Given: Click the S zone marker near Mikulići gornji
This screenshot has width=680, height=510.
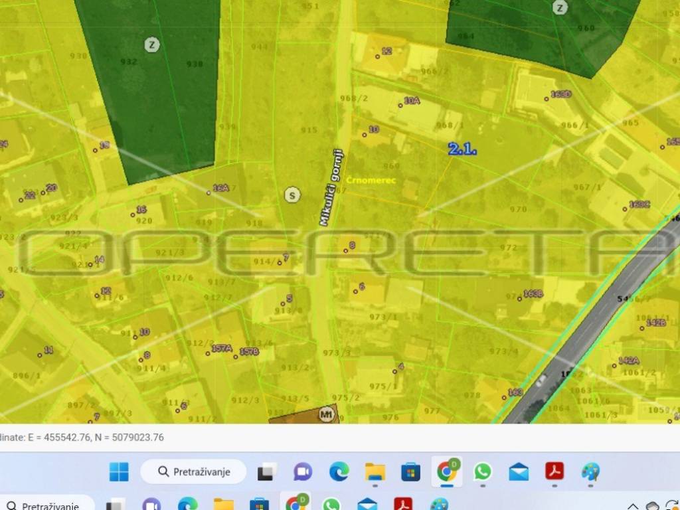Looking at the screenshot, I should click(x=292, y=195).
